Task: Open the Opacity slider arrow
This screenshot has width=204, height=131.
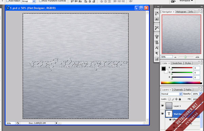Action: coord(200,94)
